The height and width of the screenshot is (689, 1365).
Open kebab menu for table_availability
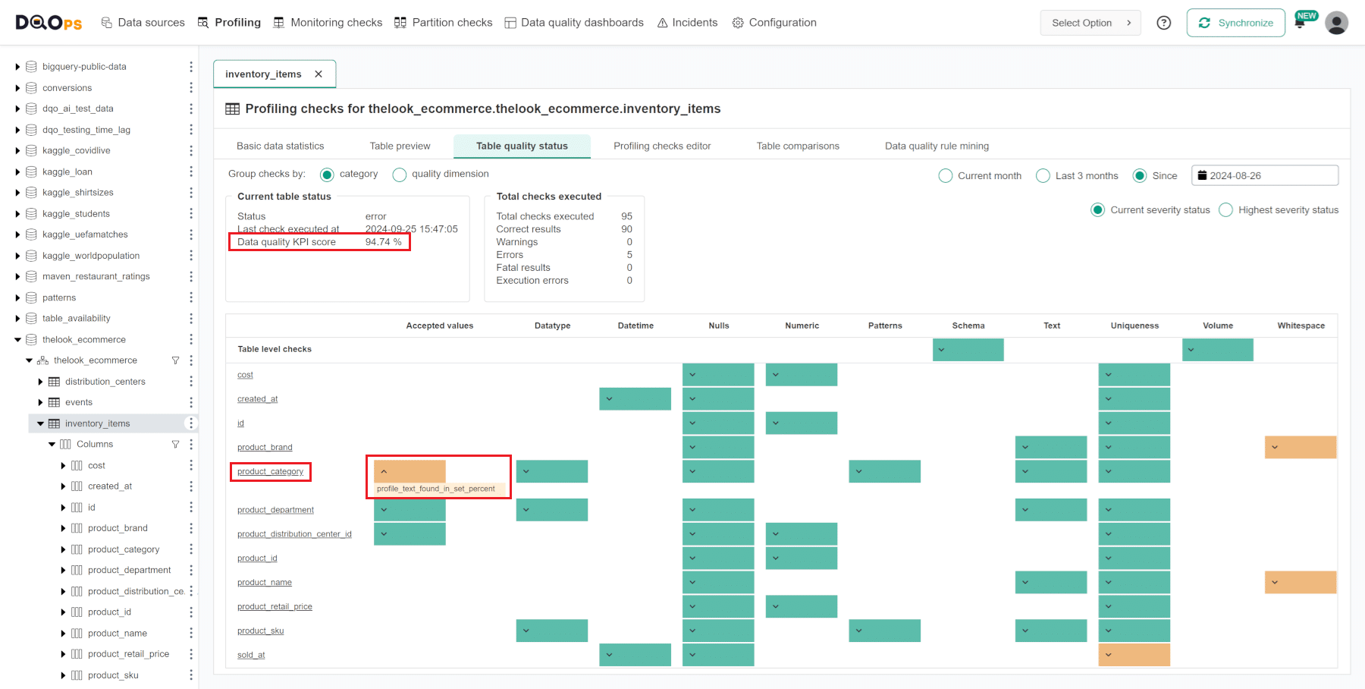click(191, 318)
